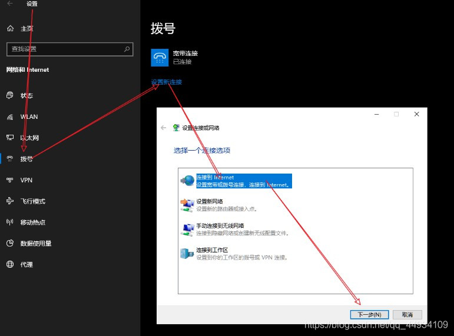Click the back arrow in connection wizard
This screenshot has width=454, height=336.
[164, 128]
